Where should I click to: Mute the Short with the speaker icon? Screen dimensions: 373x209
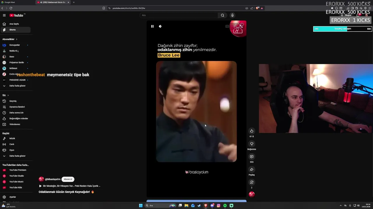click(x=160, y=26)
